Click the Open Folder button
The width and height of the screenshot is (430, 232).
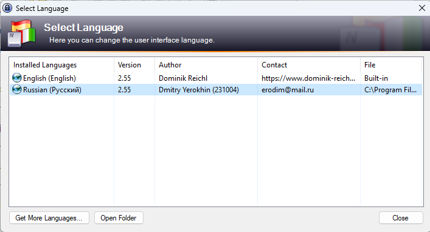click(119, 218)
